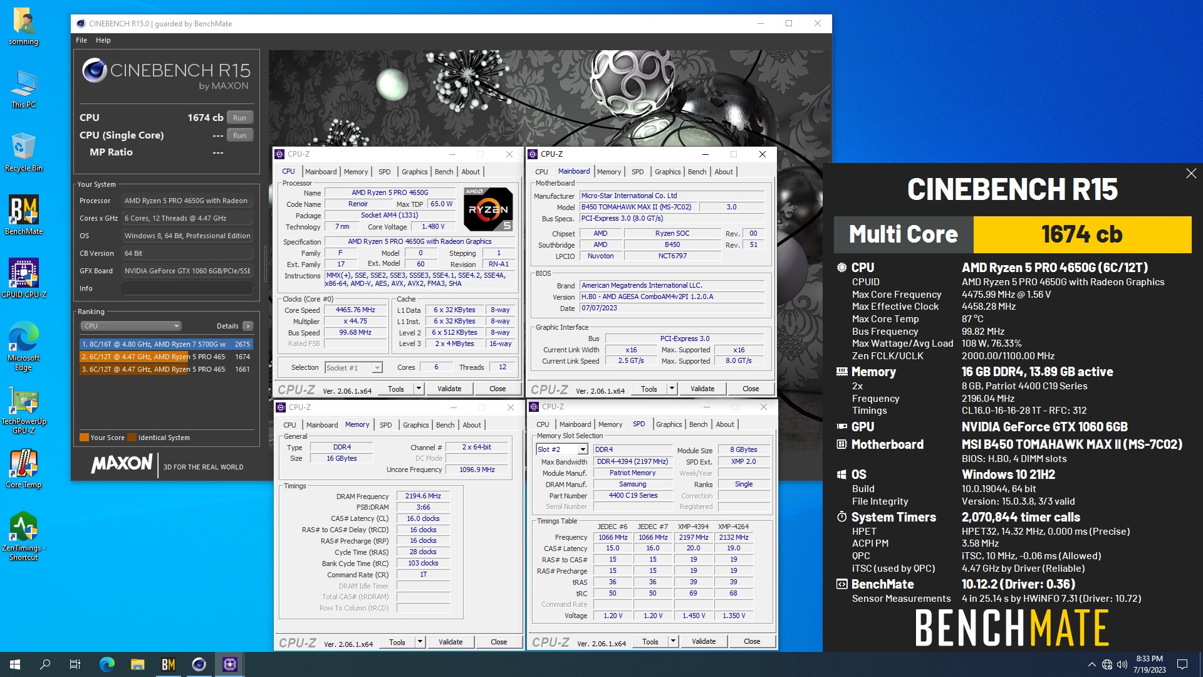This screenshot has height=677, width=1203.
Task: Open the somning user folder desktop icon
Action: (24, 26)
